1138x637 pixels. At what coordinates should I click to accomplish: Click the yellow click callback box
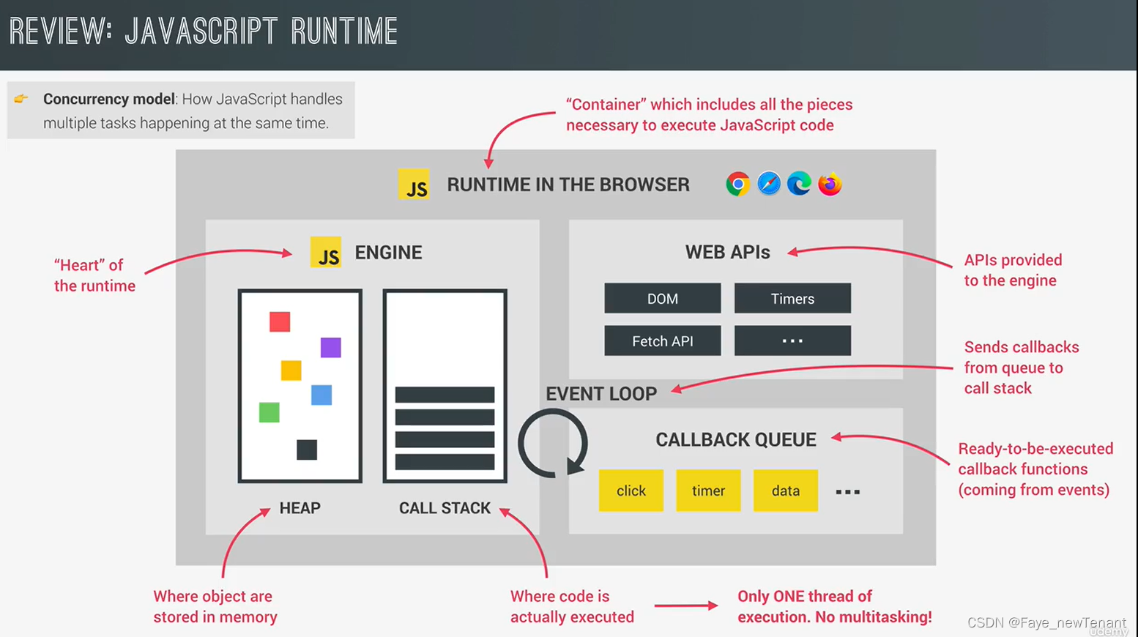pos(631,491)
